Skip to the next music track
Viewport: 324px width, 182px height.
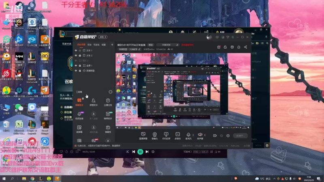coord(147,152)
